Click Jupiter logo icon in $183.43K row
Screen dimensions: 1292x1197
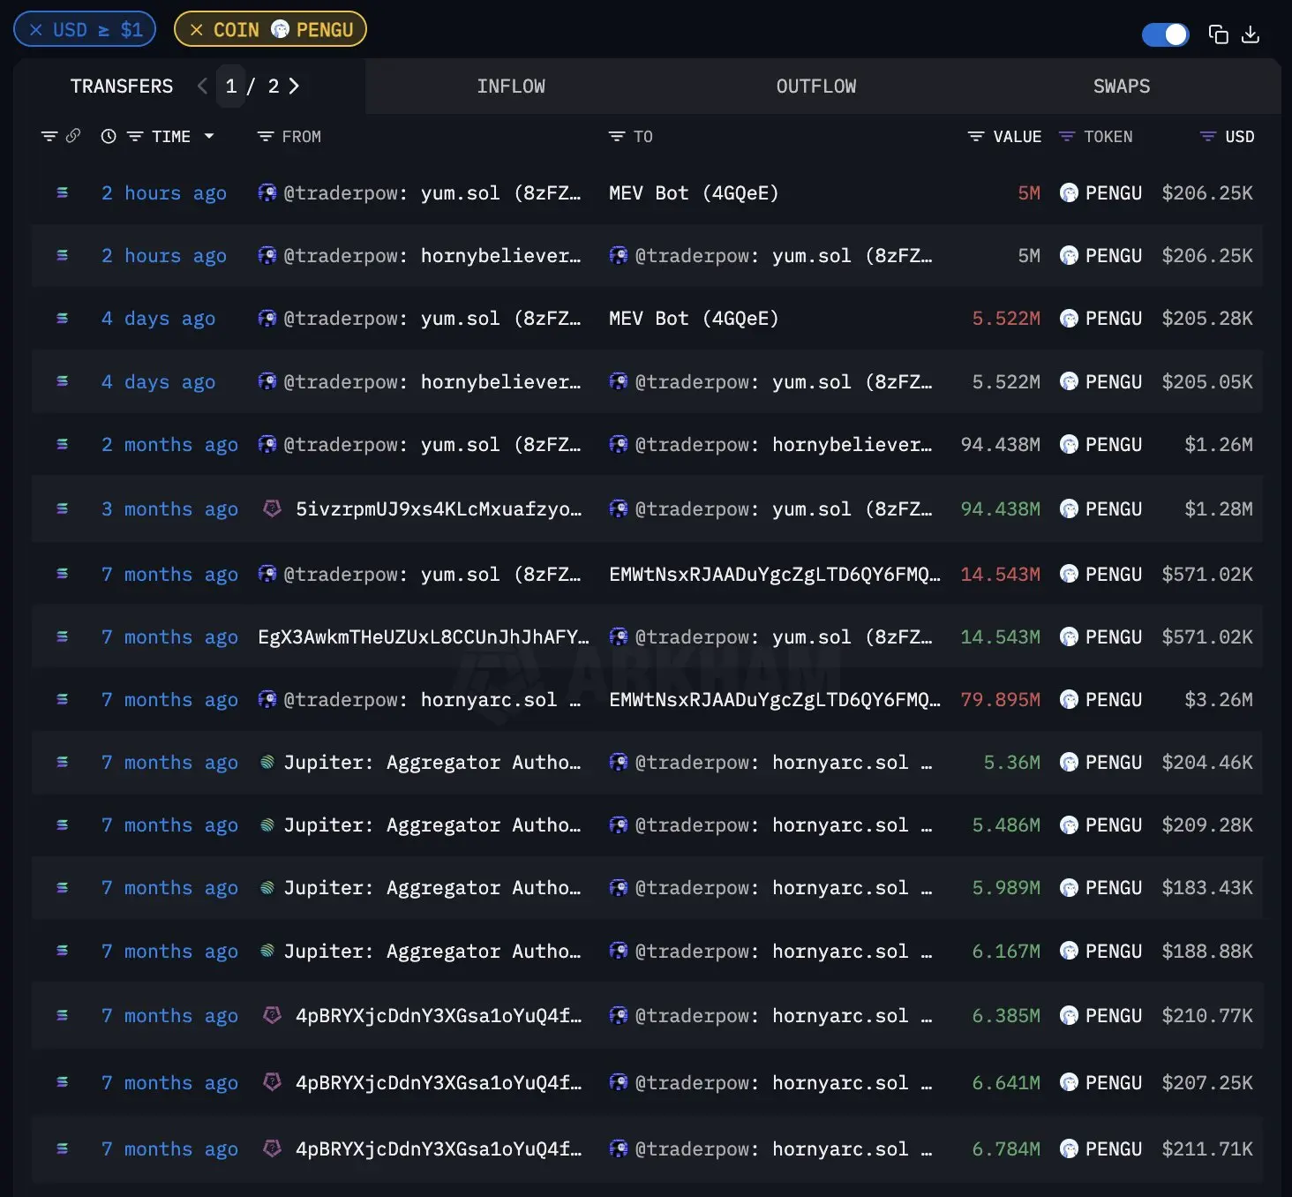(x=267, y=888)
